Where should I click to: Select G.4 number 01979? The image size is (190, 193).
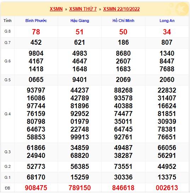80,121
